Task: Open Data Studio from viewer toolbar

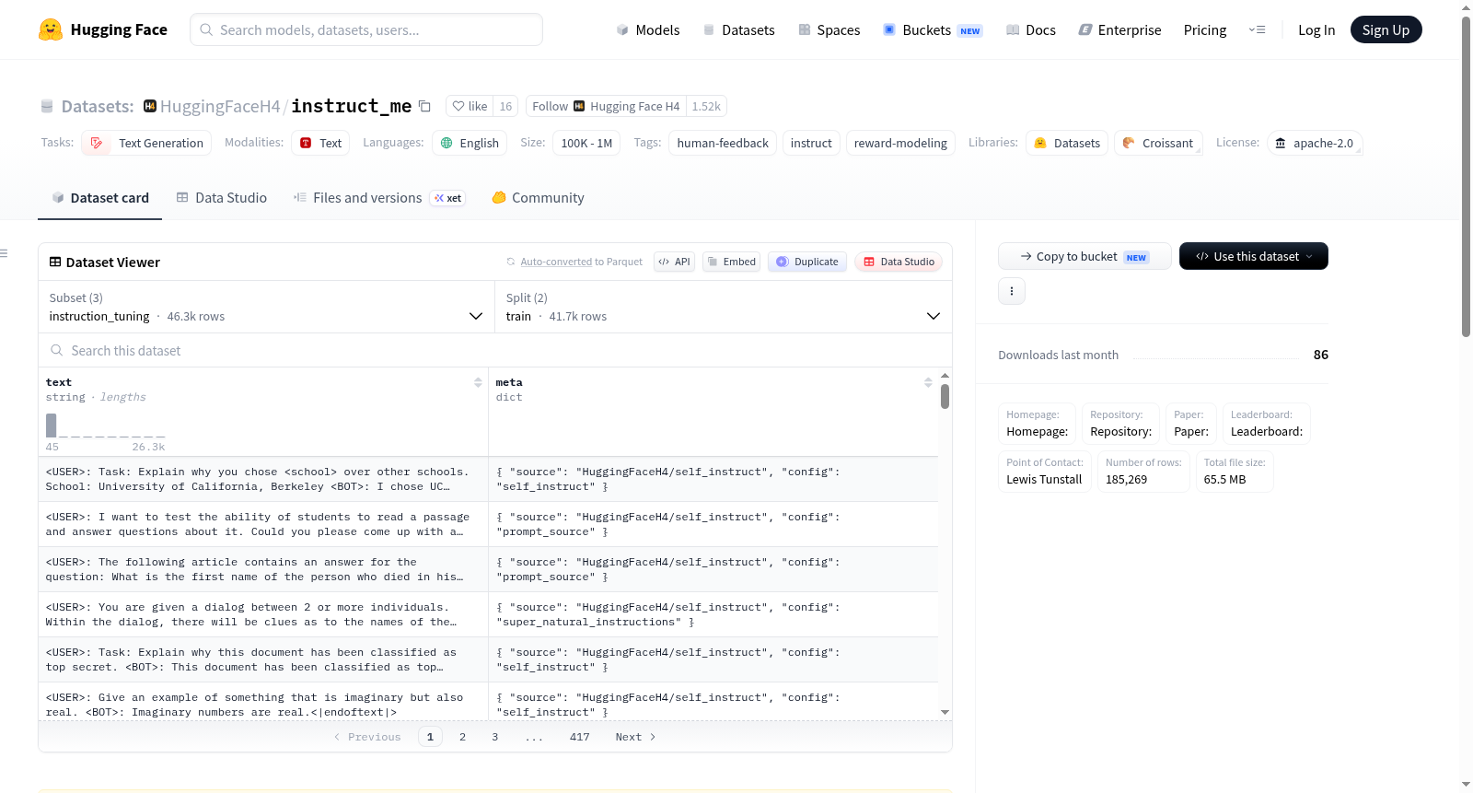Action: pyautogui.click(x=899, y=262)
